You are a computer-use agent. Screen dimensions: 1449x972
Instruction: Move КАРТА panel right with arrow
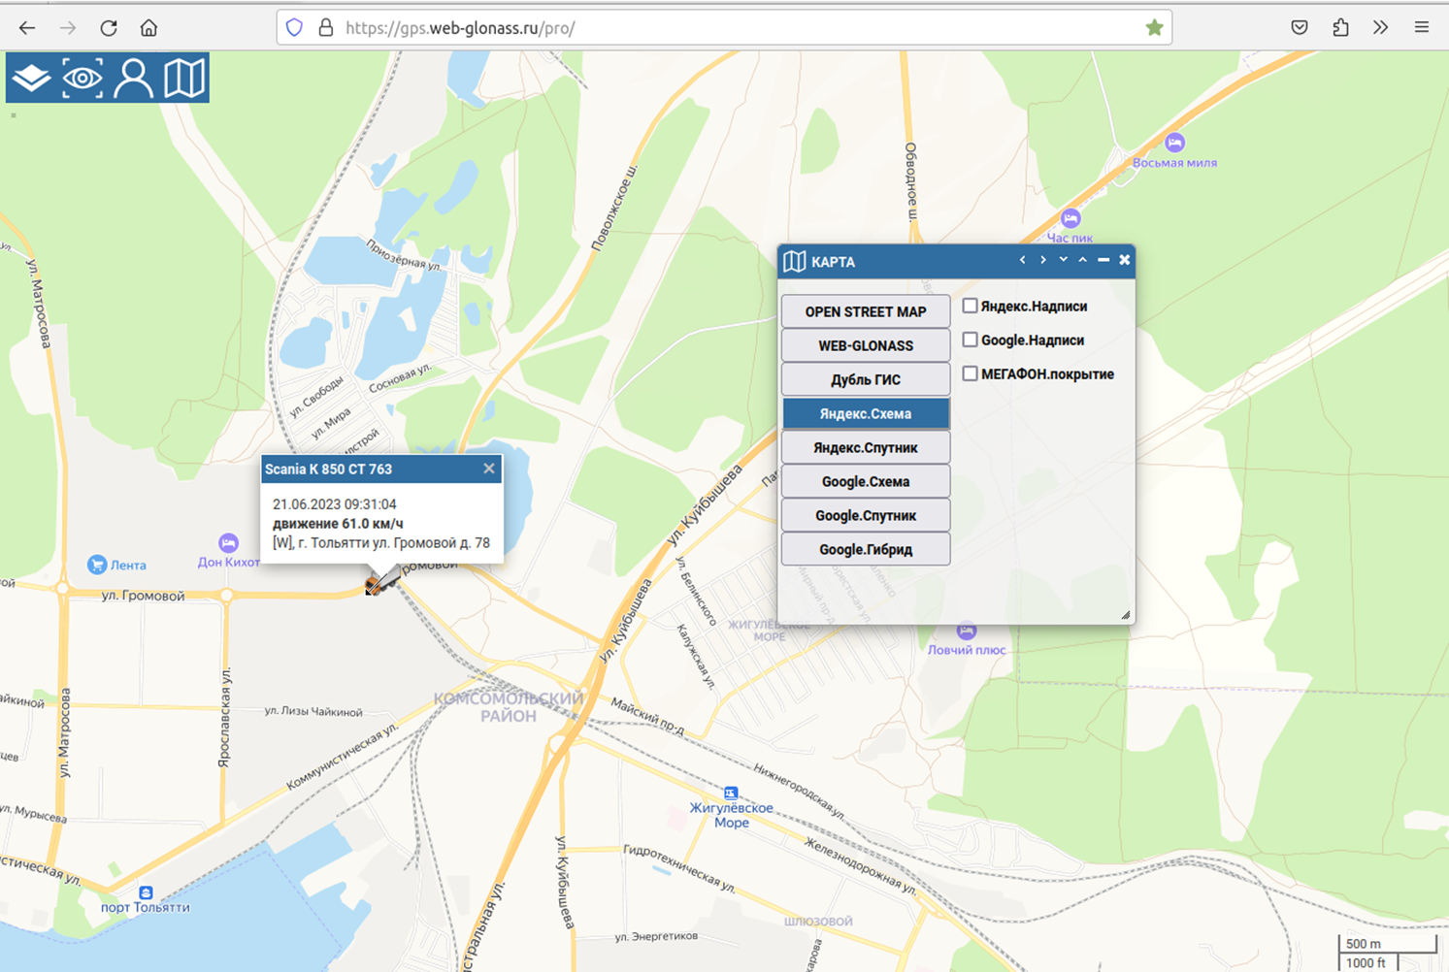(1043, 260)
